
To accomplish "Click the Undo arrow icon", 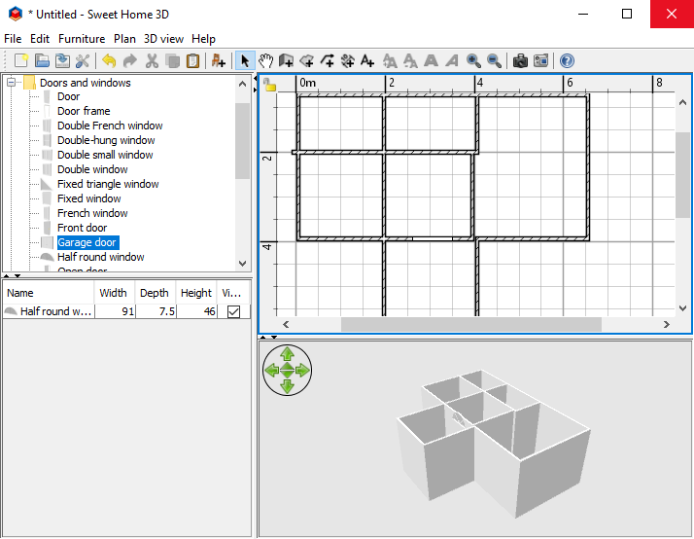I will pyautogui.click(x=109, y=60).
